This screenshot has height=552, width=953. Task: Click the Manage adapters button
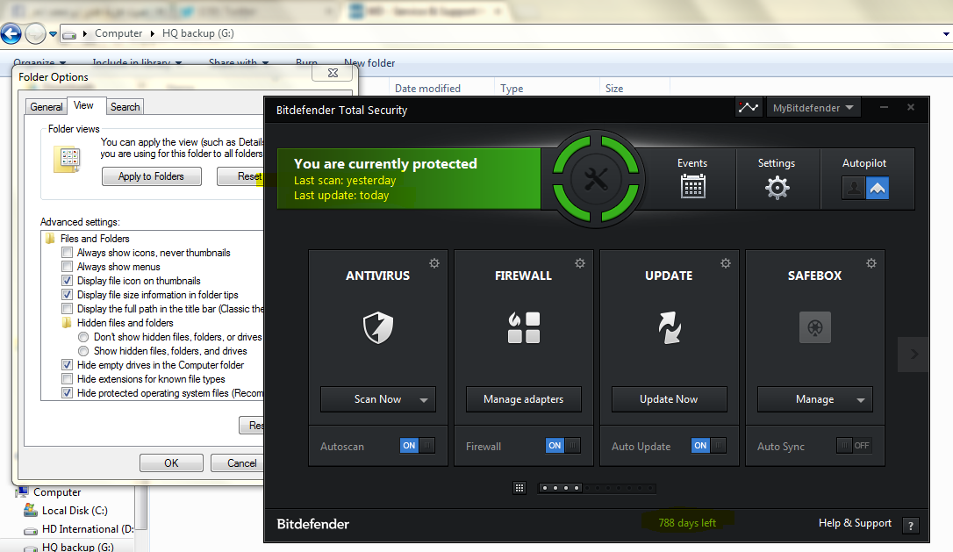coord(523,399)
